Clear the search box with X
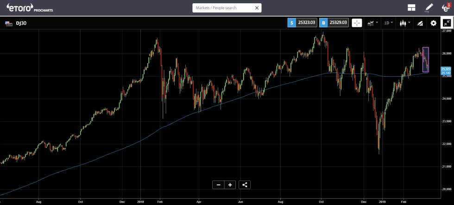This screenshot has width=454, height=205. pos(257,8)
